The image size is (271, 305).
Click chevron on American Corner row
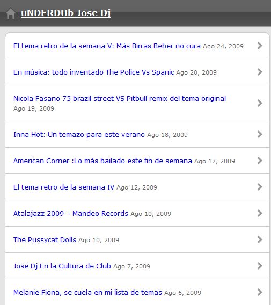click(260, 161)
